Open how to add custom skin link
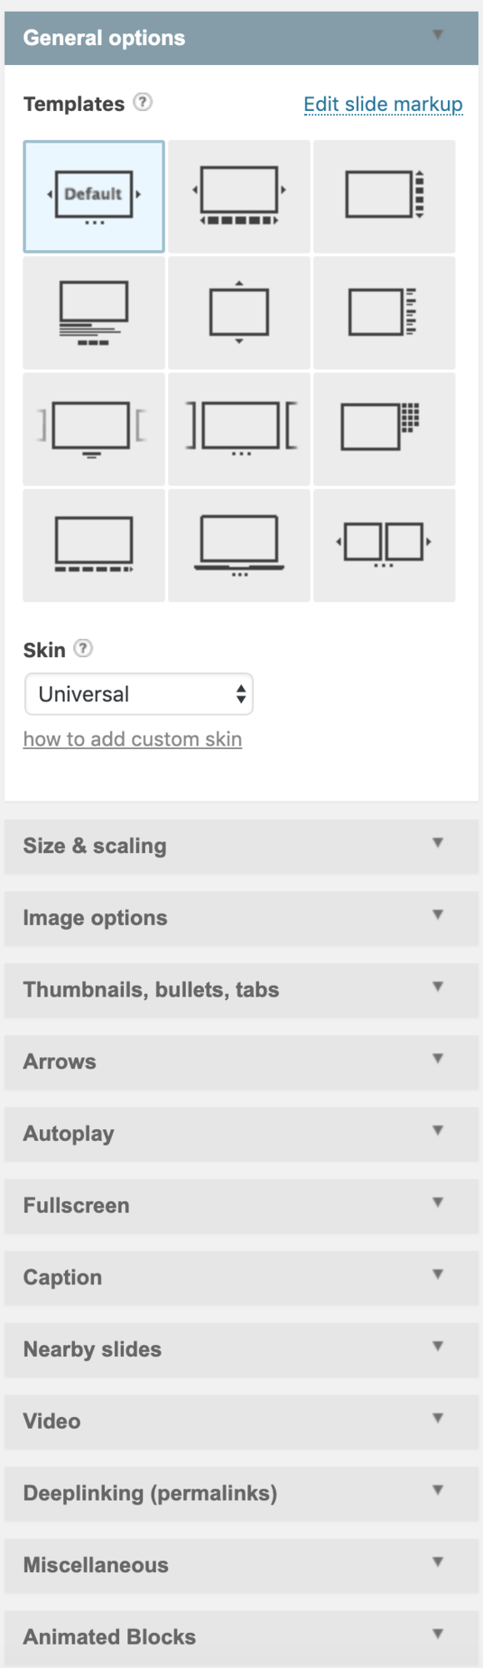The width and height of the screenshot is (483, 1668). (x=132, y=739)
